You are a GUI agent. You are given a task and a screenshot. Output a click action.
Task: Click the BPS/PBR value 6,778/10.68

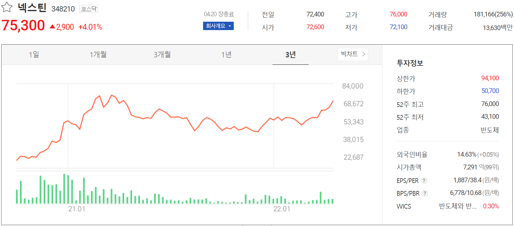(466, 193)
